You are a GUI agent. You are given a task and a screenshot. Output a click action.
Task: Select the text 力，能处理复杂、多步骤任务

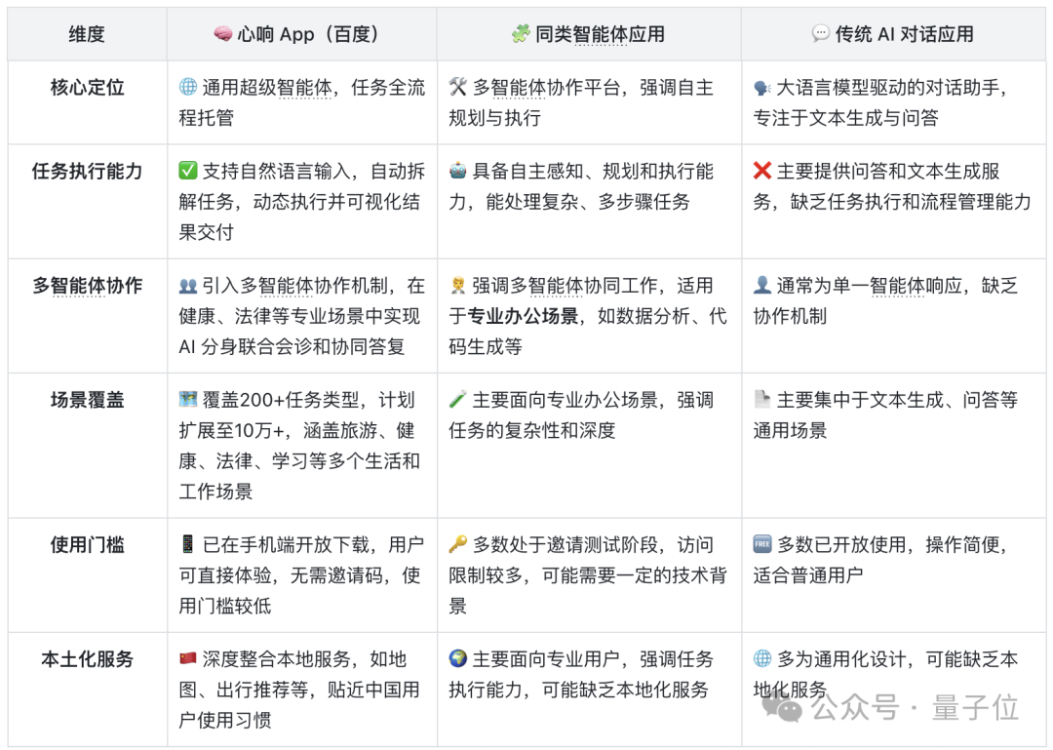point(569,202)
